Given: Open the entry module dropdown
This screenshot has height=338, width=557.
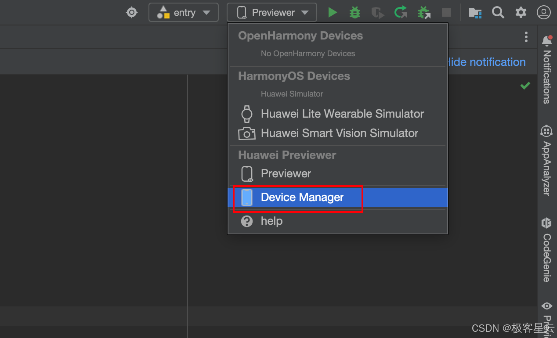Looking at the screenshot, I should (x=184, y=12).
